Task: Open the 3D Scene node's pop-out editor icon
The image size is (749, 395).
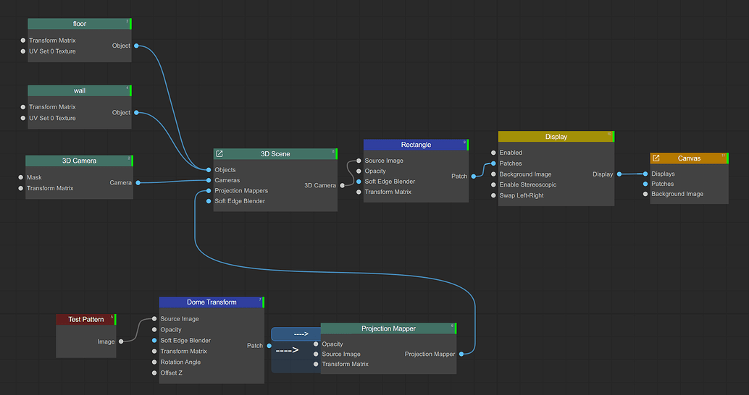Action: pos(219,153)
